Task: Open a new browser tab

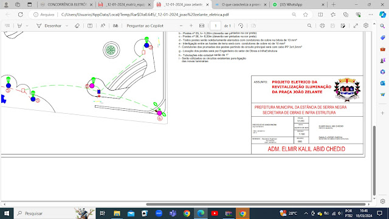Action: click(x=334, y=4)
